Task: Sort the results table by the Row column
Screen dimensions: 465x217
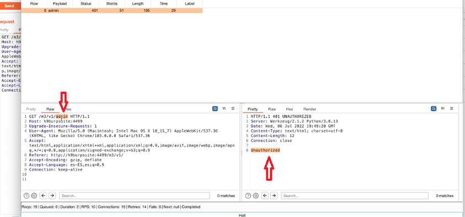Action: tap(34, 4)
